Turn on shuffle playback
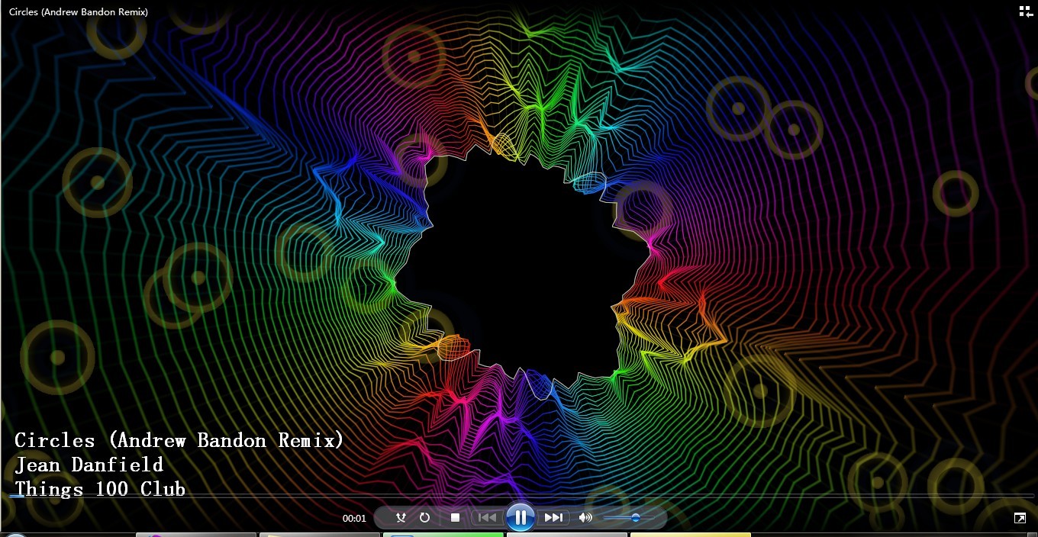The height and width of the screenshot is (537, 1038). pos(401,518)
